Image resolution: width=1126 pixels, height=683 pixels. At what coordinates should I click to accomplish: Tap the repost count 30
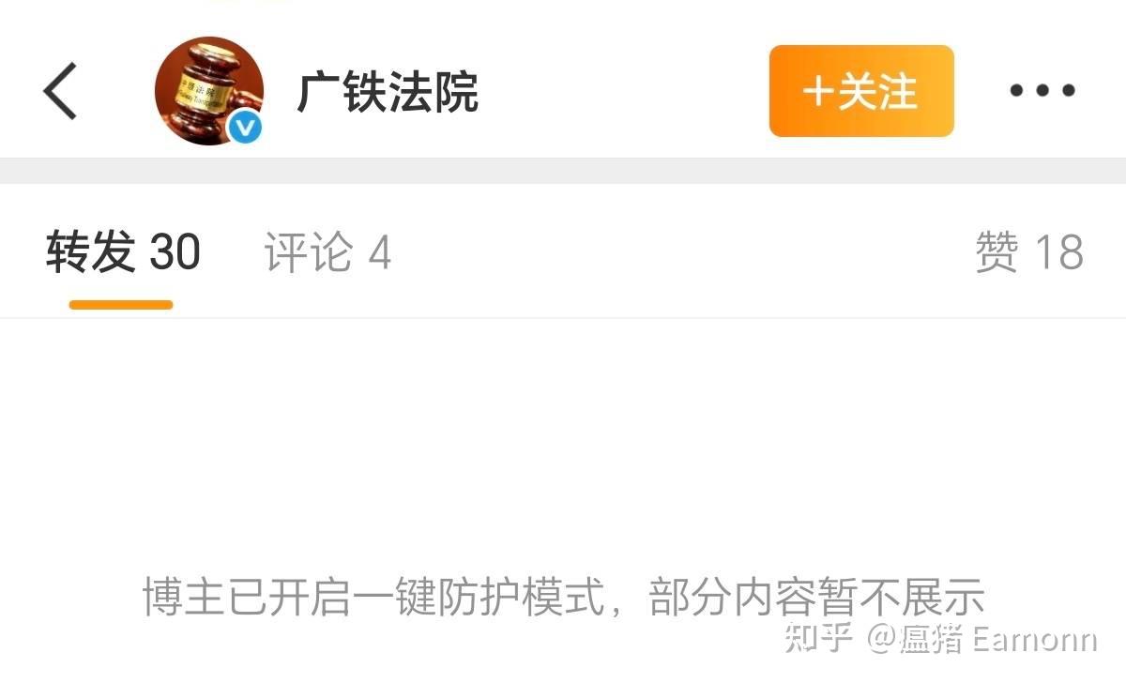click(x=175, y=252)
